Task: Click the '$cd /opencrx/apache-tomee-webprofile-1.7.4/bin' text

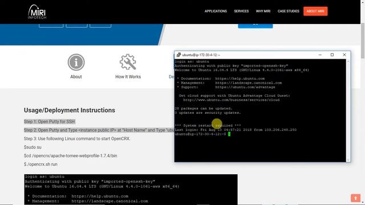Action: point(71,155)
